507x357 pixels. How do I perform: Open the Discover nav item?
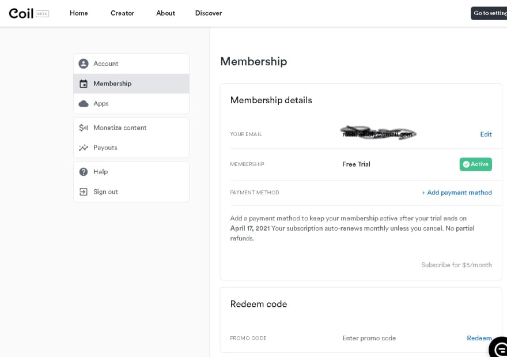pyautogui.click(x=209, y=13)
